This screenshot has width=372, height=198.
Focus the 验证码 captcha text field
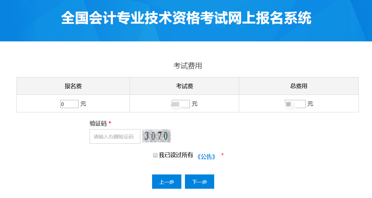tap(115, 137)
